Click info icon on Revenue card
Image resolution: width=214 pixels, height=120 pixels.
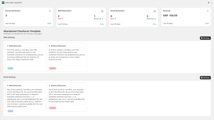pyautogui.click(x=208, y=11)
